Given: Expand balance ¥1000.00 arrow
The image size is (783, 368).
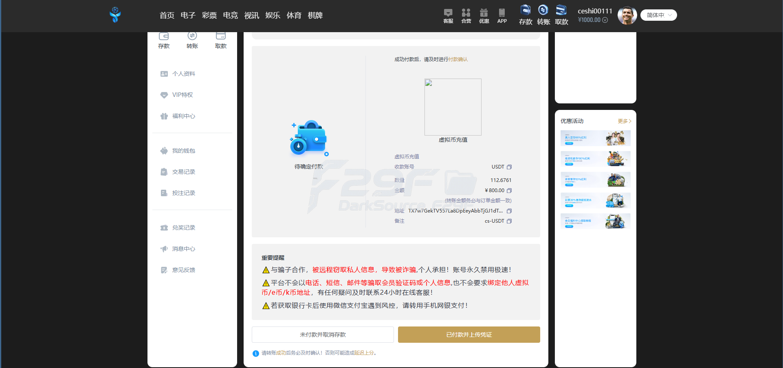Looking at the screenshot, I should click(x=605, y=20).
